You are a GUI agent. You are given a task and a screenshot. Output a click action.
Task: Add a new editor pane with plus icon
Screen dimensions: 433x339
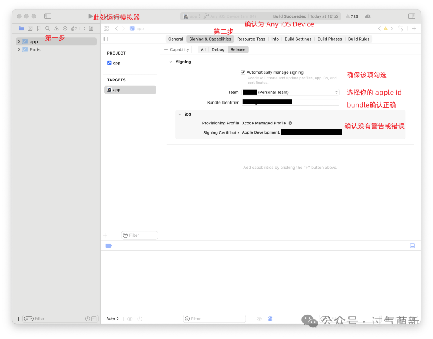pyautogui.click(x=414, y=28)
